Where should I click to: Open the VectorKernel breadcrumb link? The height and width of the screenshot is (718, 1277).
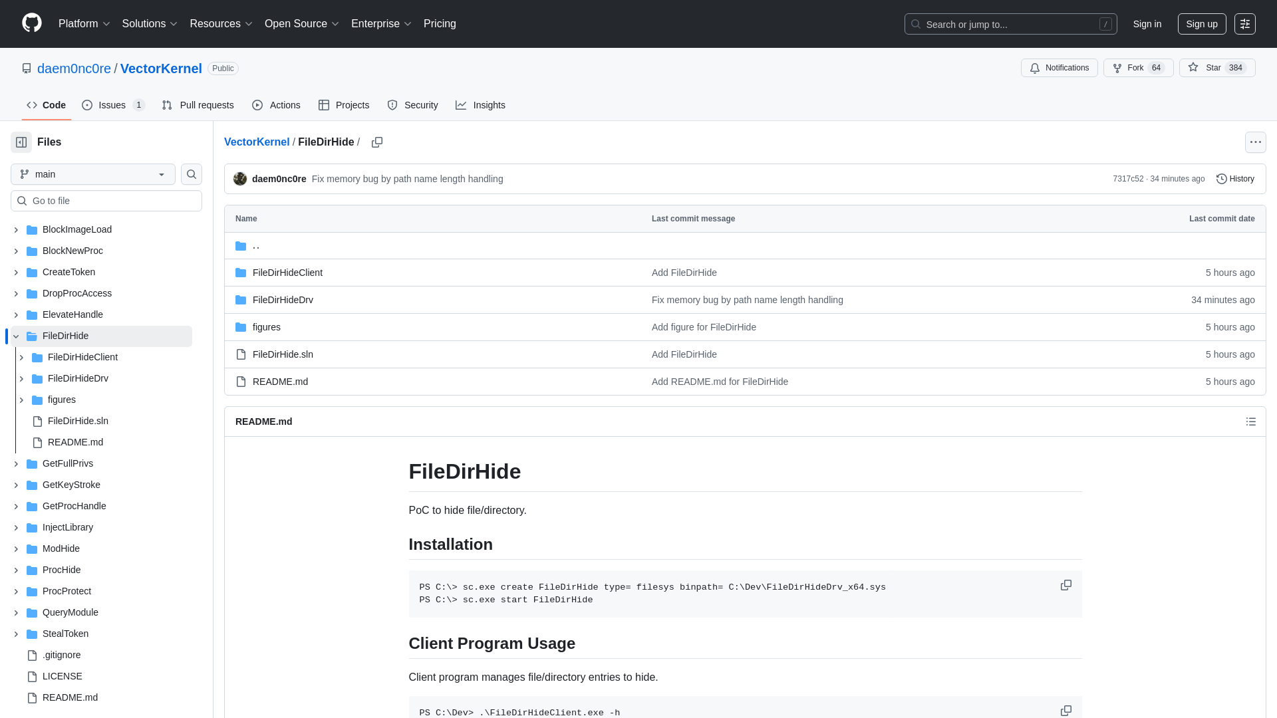coord(257,142)
